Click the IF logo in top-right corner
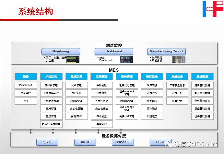This screenshot has width=224, height=154. (x=213, y=9)
